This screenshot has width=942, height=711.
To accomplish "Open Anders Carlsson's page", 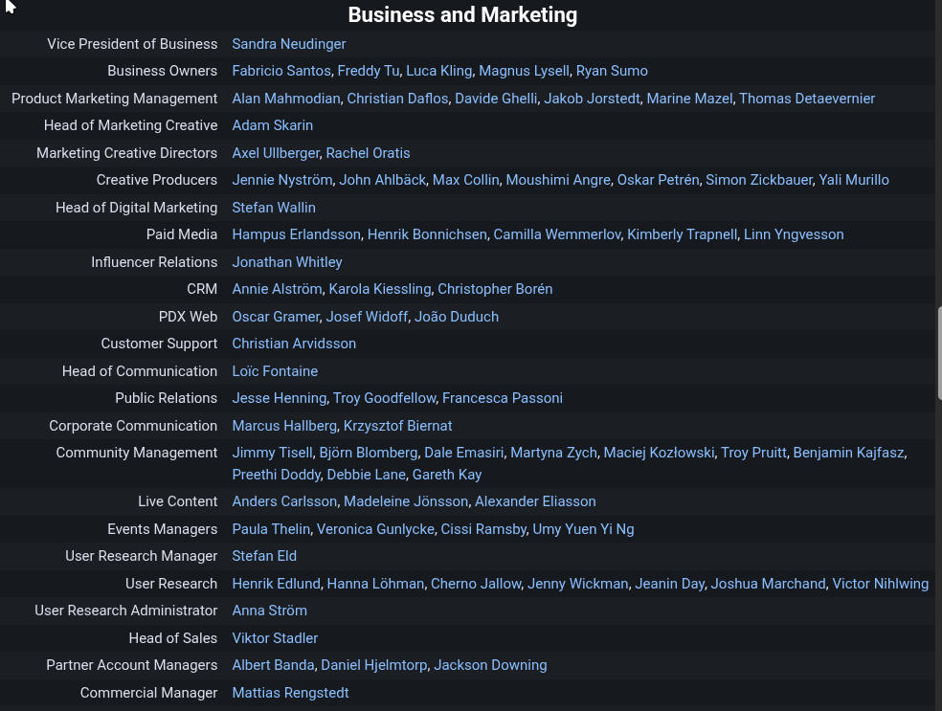I will [x=284, y=502].
